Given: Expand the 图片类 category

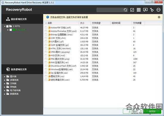Looking at the screenshot, I should click(4, 77).
